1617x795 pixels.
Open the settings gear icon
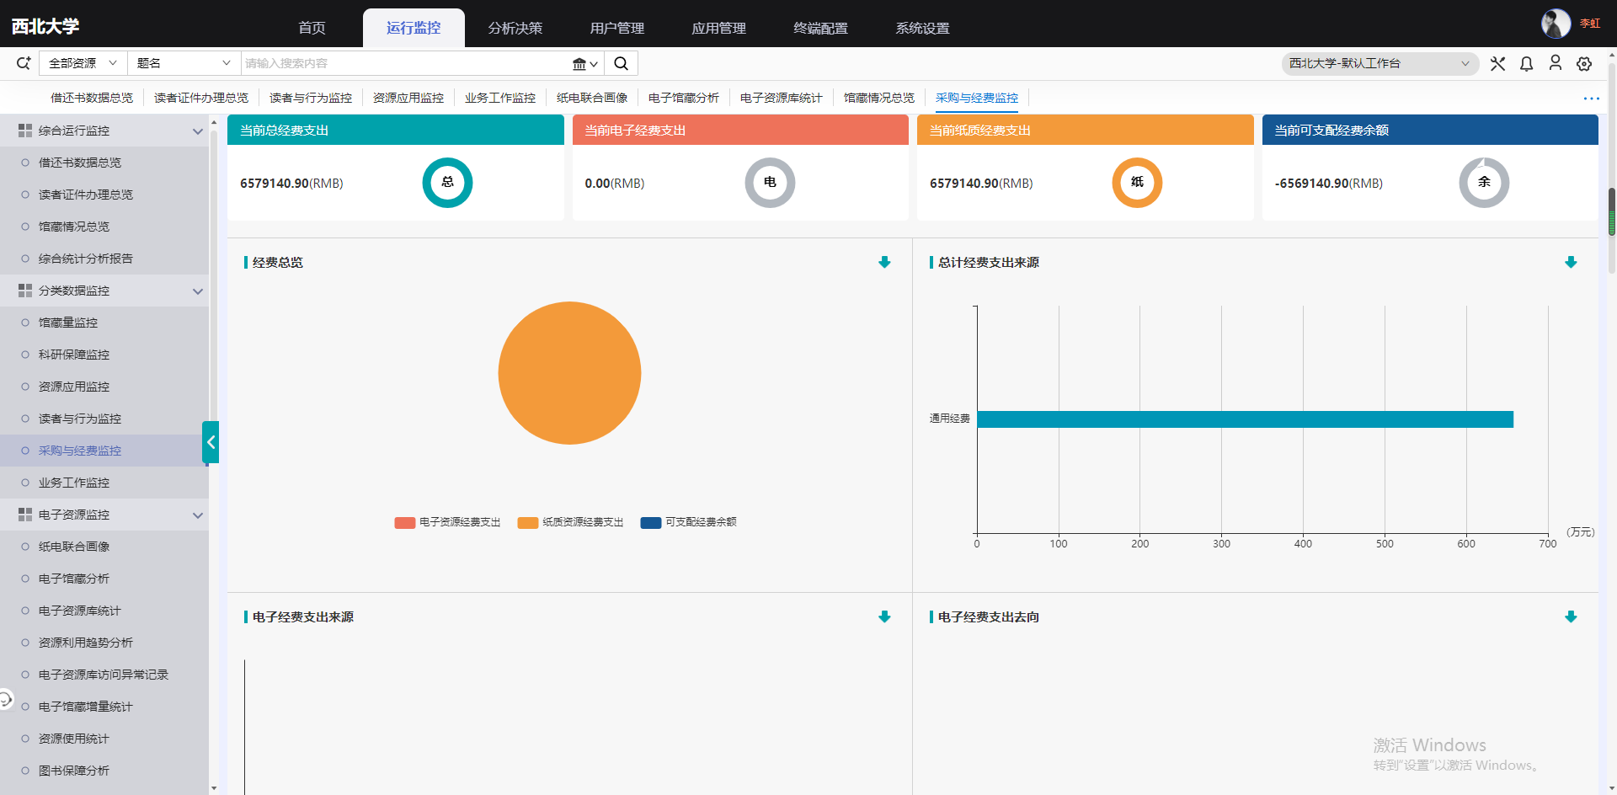(x=1584, y=64)
